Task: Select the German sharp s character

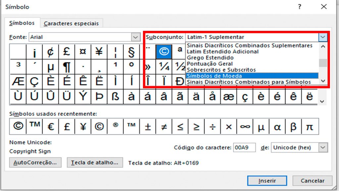Action: pyautogui.click(x=115, y=96)
